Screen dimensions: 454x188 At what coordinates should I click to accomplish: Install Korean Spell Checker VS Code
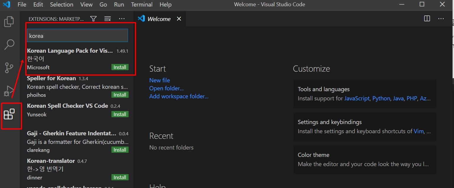point(120,114)
